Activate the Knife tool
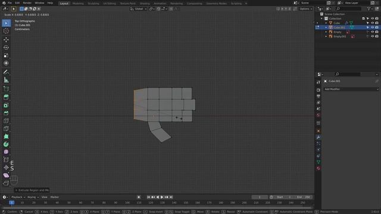The image size is (381, 214). pos(6,128)
